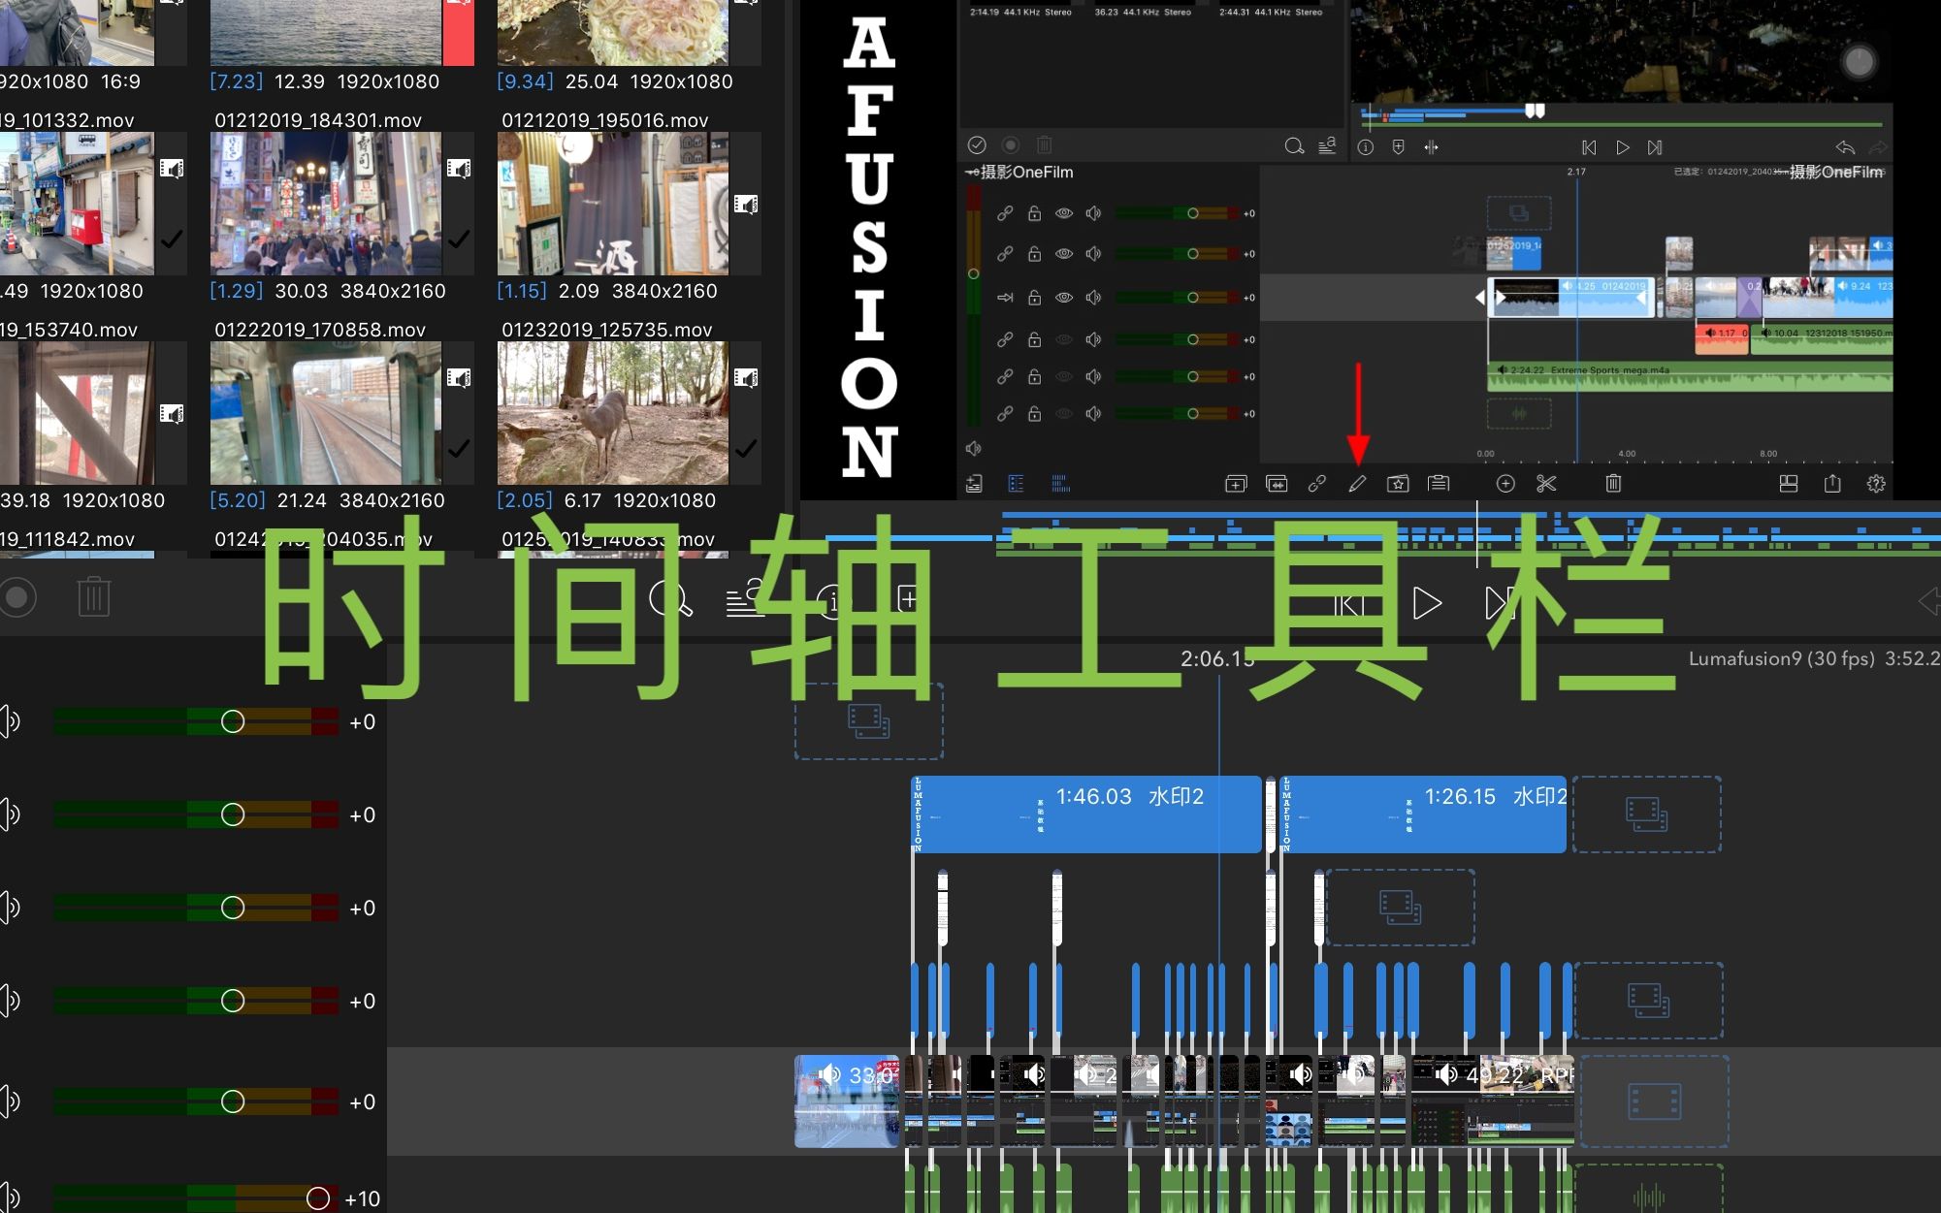Collapse track headers using second blue grid icon
Viewport: 1941px width, 1213px height.
(x=1060, y=484)
